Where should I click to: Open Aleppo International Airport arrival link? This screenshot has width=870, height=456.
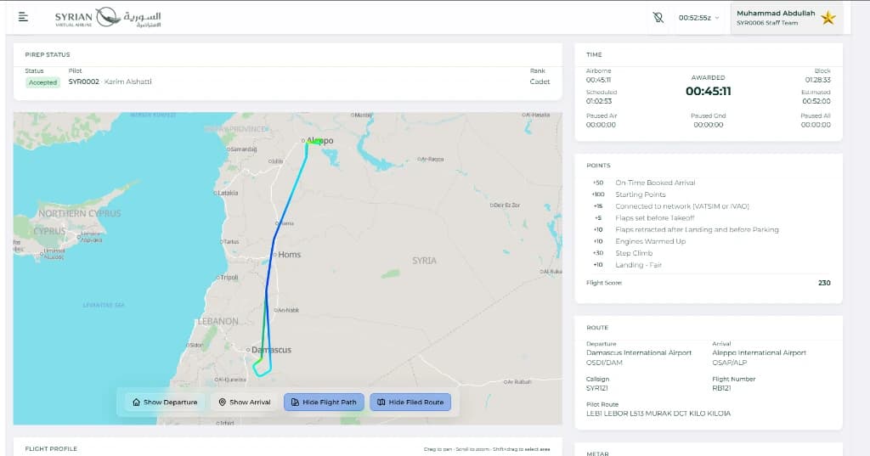(759, 352)
